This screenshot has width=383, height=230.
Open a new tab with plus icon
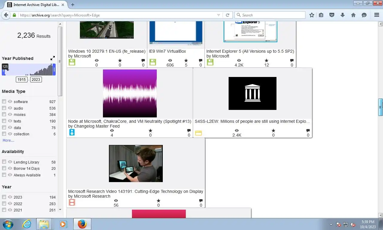(x=72, y=4)
